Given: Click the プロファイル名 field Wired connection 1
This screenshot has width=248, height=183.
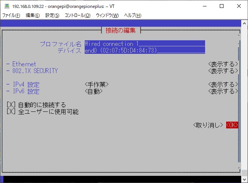Looking at the screenshot, I should 145,44.
